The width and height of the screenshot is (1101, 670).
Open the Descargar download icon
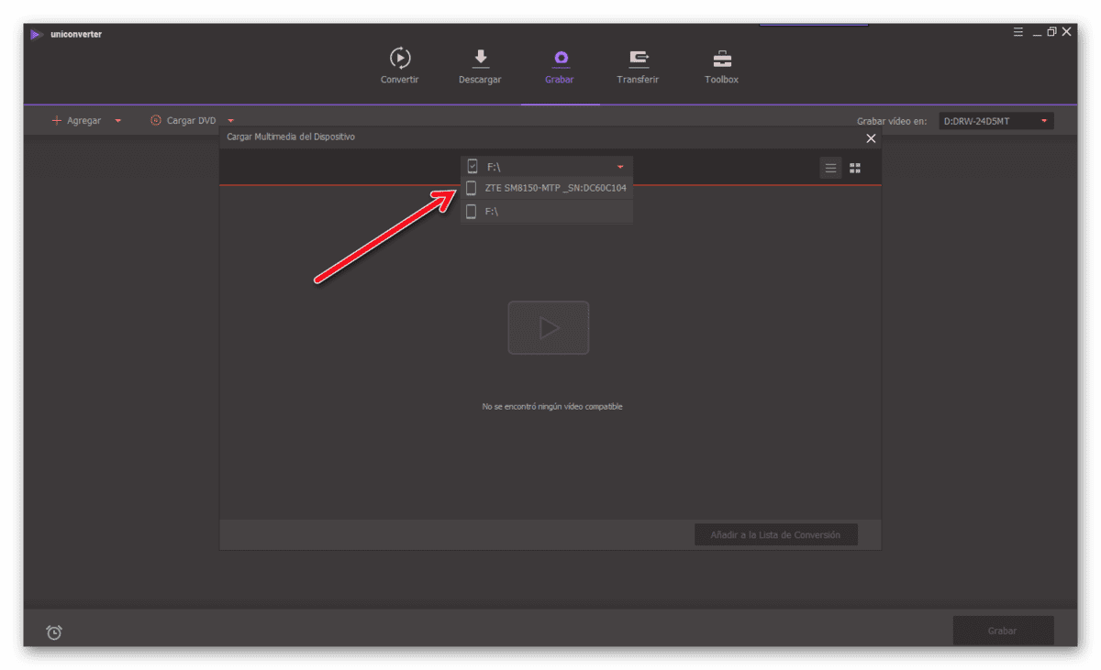(480, 59)
